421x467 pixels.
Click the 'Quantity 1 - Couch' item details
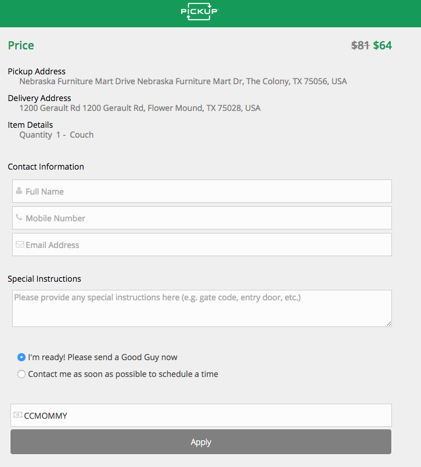point(56,135)
